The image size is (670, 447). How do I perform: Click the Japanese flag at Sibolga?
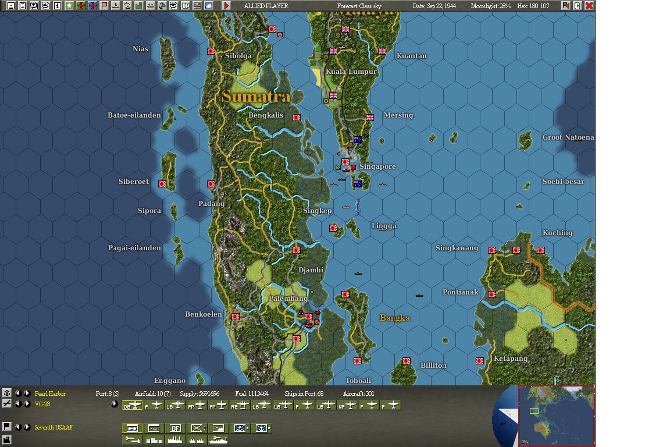211,51
